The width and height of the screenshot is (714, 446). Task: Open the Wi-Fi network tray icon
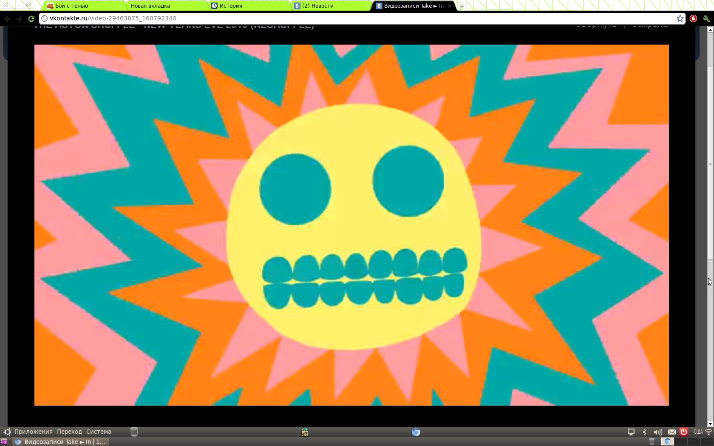click(x=708, y=432)
